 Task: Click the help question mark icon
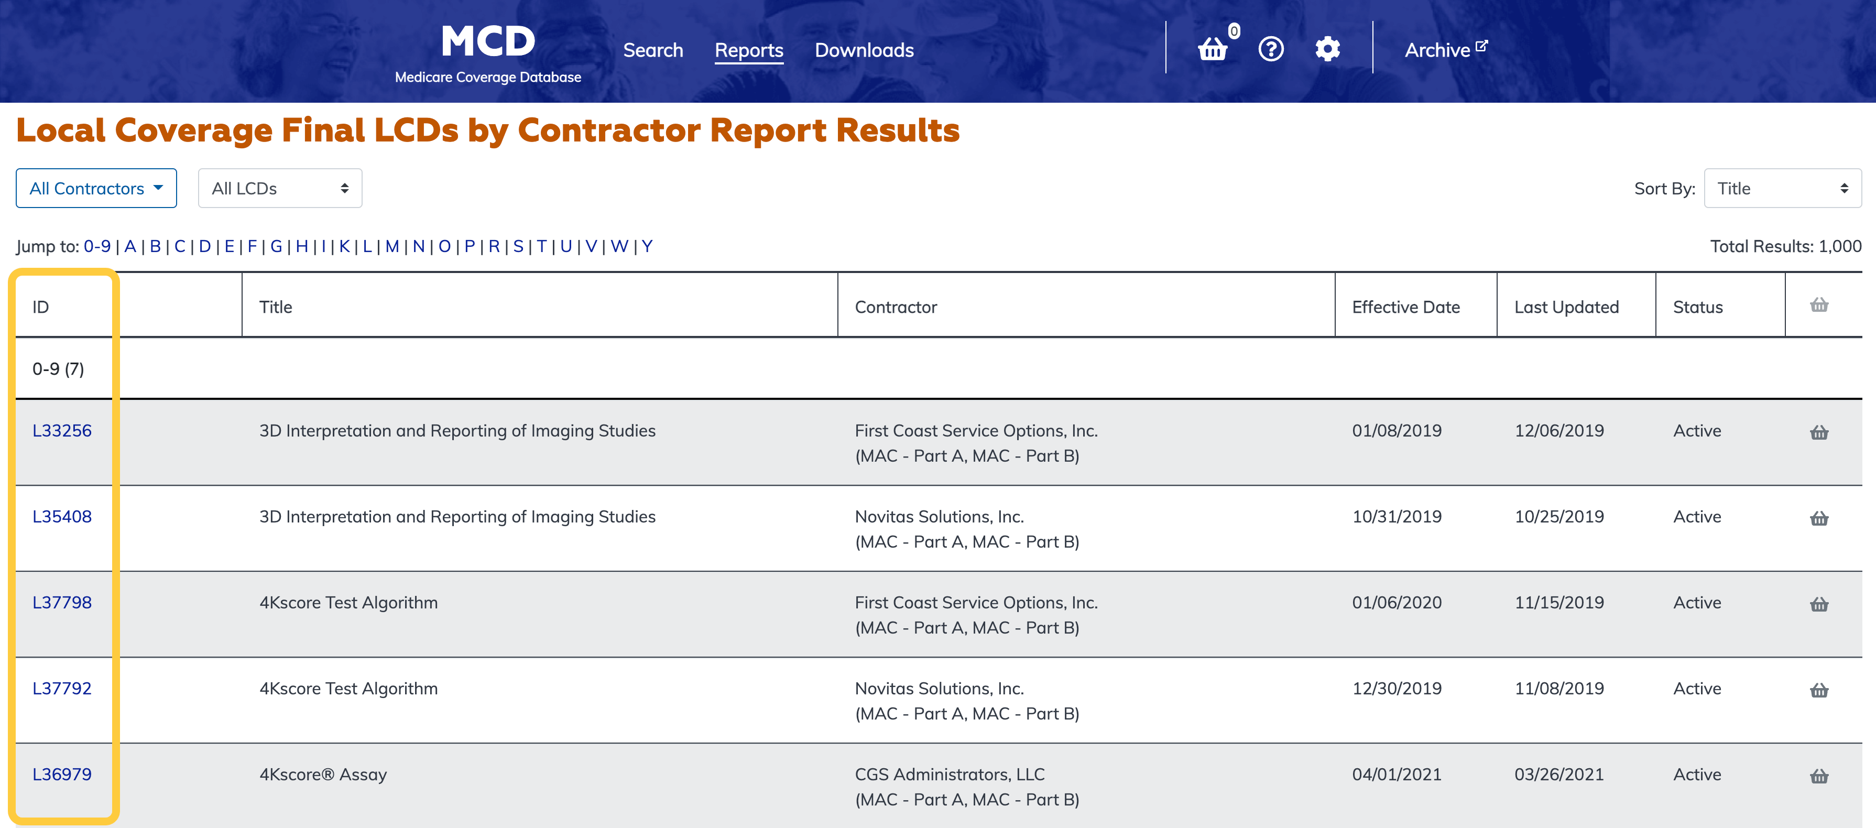click(x=1271, y=49)
